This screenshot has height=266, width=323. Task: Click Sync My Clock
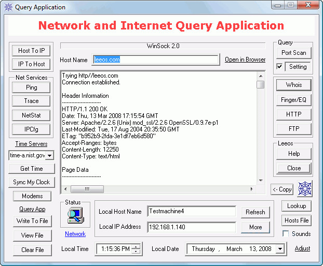pyautogui.click(x=32, y=182)
